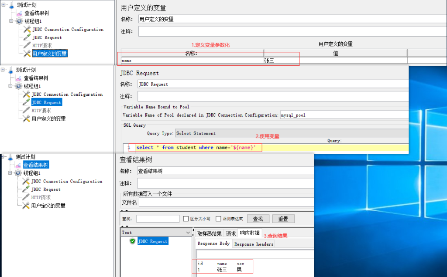Screen dimensions: 447x277
Task: Click the 查找 search button
Action: click(x=258, y=219)
